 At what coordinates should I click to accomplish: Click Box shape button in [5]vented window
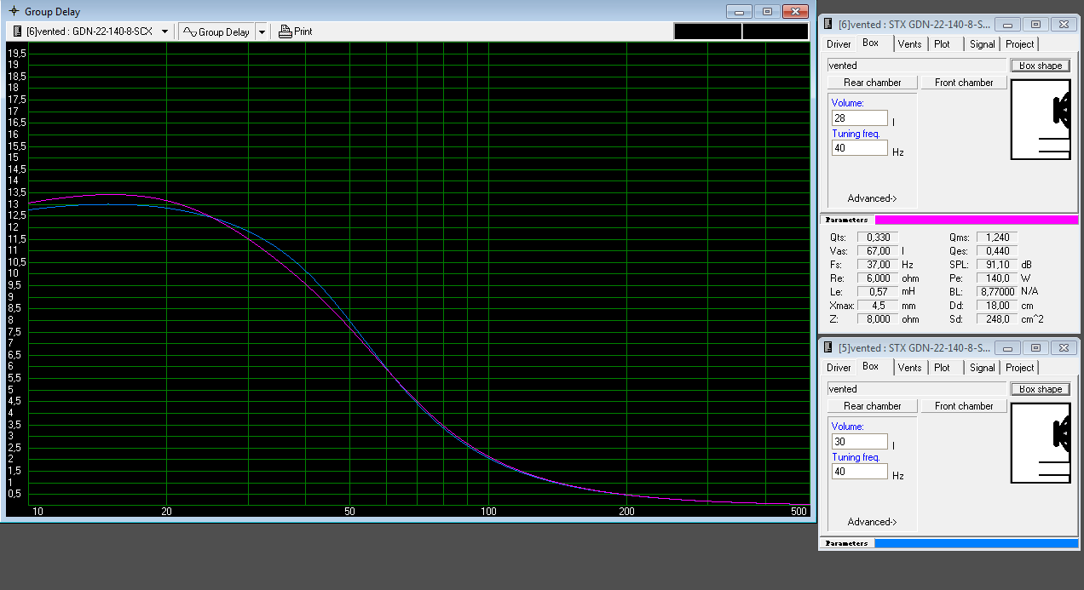tap(1041, 389)
